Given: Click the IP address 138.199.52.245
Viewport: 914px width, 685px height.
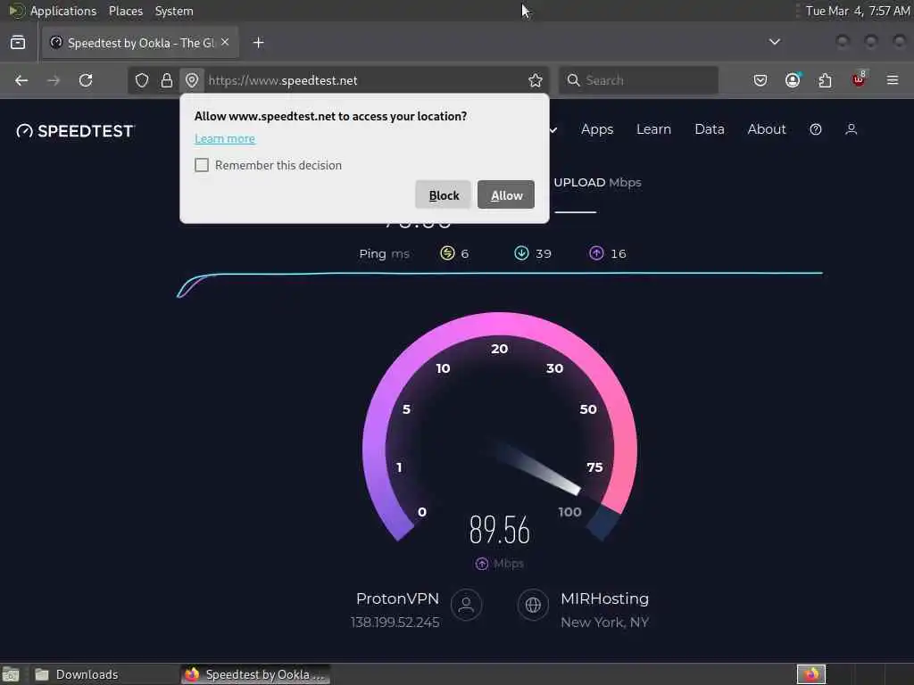Looking at the screenshot, I should click(x=395, y=623).
